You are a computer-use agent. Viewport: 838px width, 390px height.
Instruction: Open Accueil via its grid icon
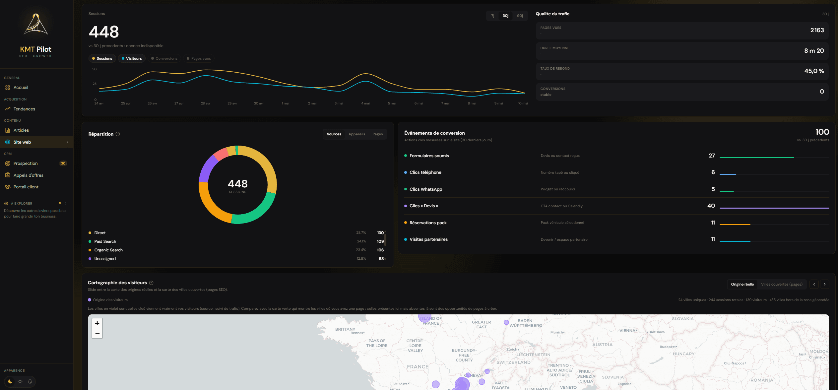point(8,88)
